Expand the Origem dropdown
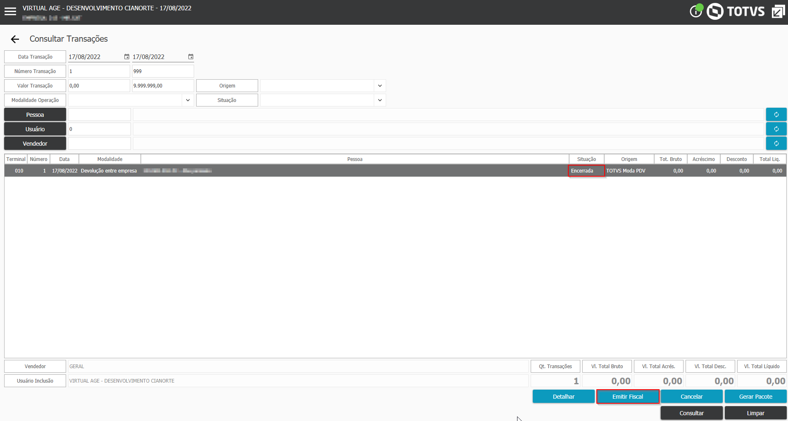788x421 pixels. click(380, 86)
